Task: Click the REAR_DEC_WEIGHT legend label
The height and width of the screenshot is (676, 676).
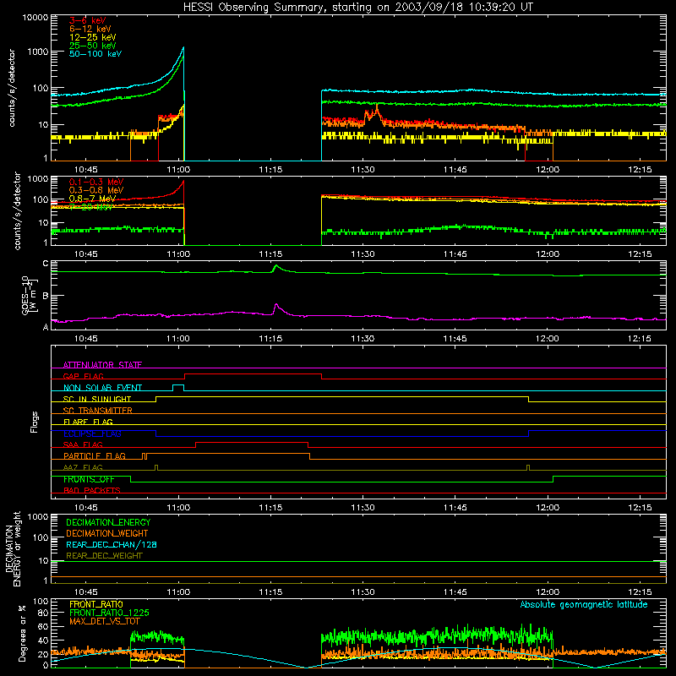Action: (x=104, y=556)
